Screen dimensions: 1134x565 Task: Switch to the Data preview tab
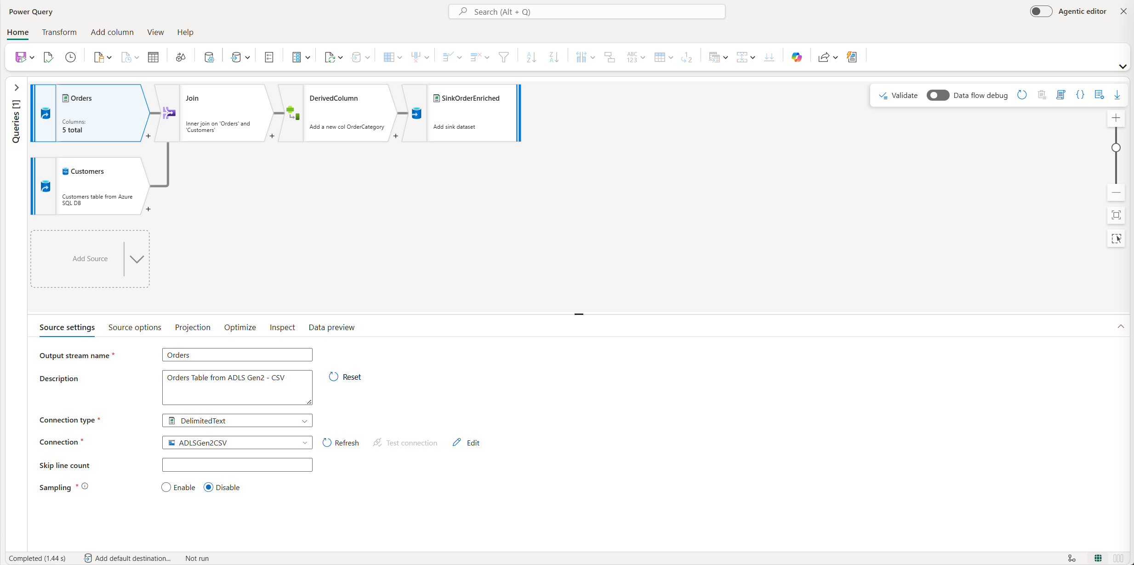pyautogui.click(x=331, y=327)
